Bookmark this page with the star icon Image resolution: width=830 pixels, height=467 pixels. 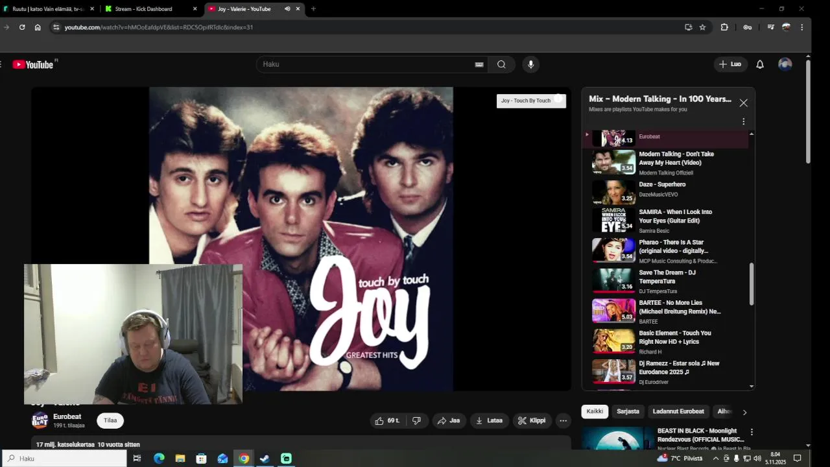click(702, 27)
